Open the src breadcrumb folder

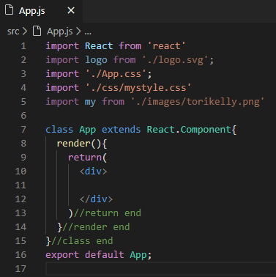[x=13, y=32]
